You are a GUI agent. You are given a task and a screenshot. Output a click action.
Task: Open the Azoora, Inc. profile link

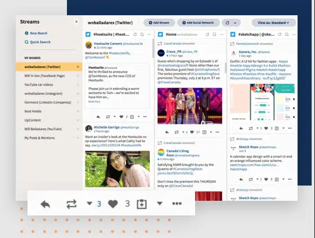pos(247,52)
